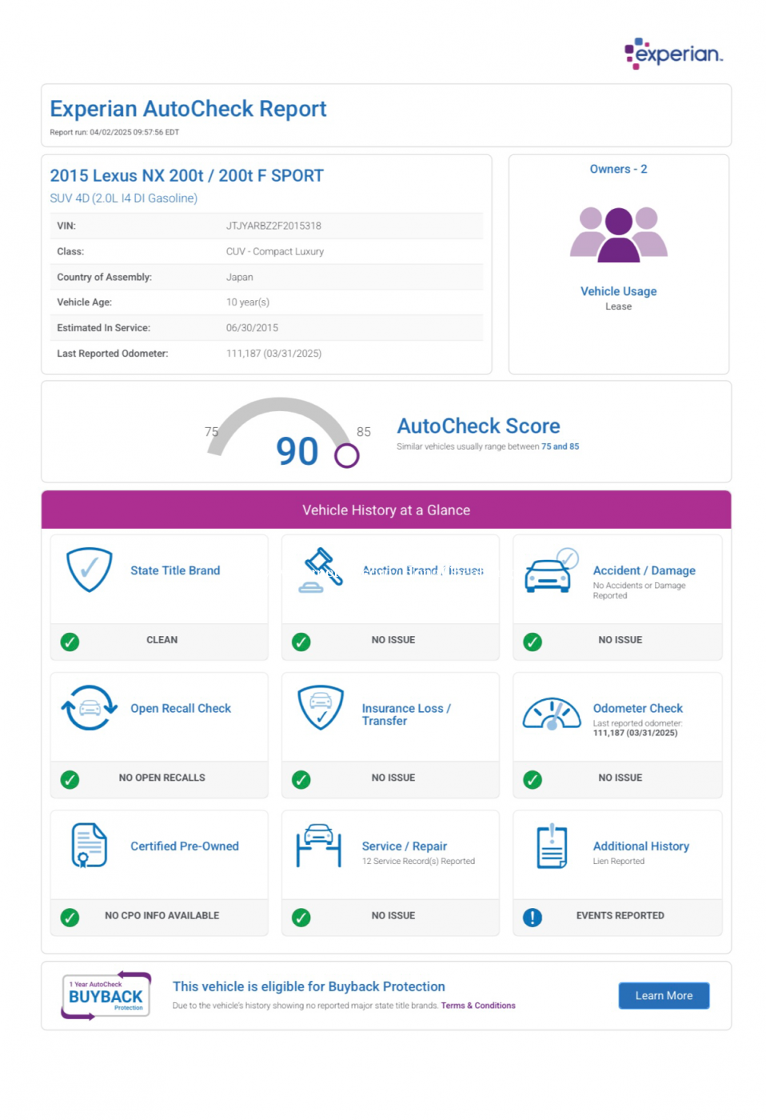Click the Report run timestamp
This screenshot has height=1120, width=766.
pyautogui.click(x=114, y=132)
